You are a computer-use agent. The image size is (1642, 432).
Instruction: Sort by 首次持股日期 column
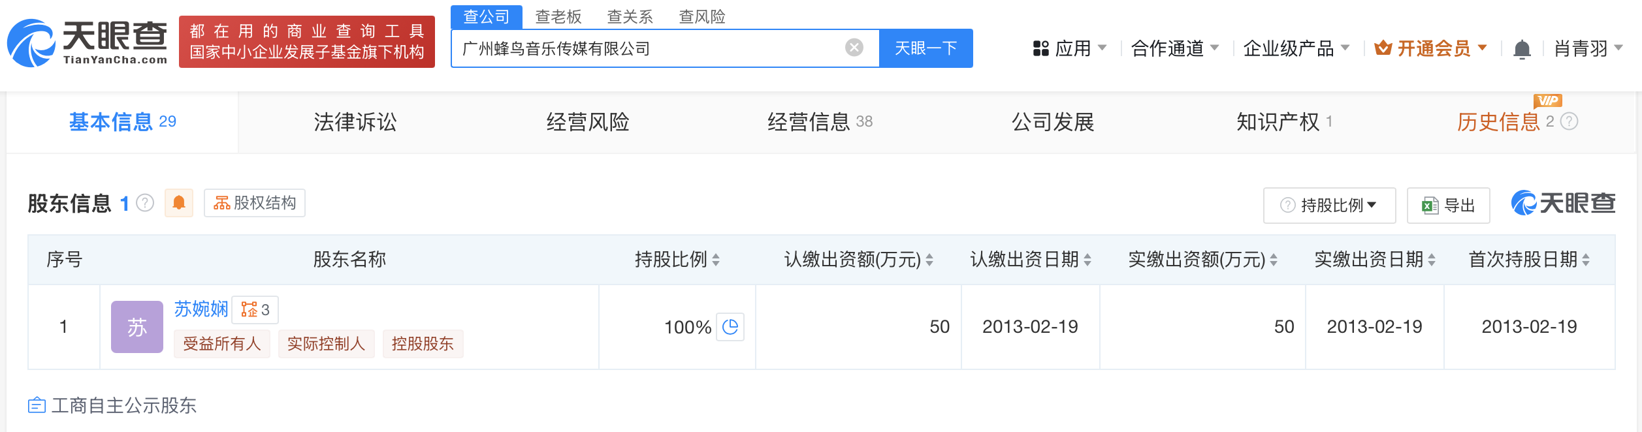point(1586,260)
